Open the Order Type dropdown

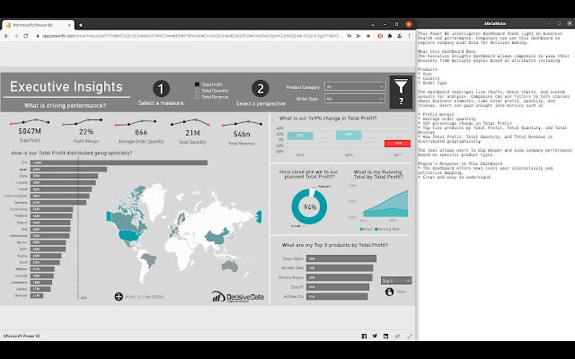[x=355, y=99]
